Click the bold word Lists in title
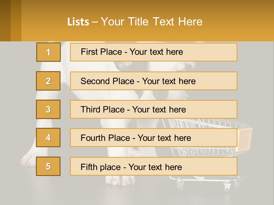 pyautogui.click(x=78, y=22)
